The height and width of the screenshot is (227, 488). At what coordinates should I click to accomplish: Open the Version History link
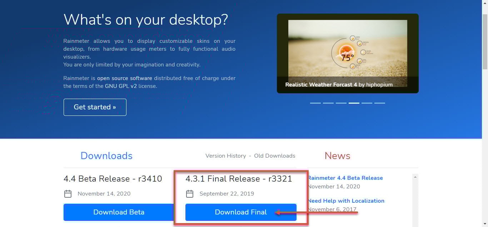225,156
